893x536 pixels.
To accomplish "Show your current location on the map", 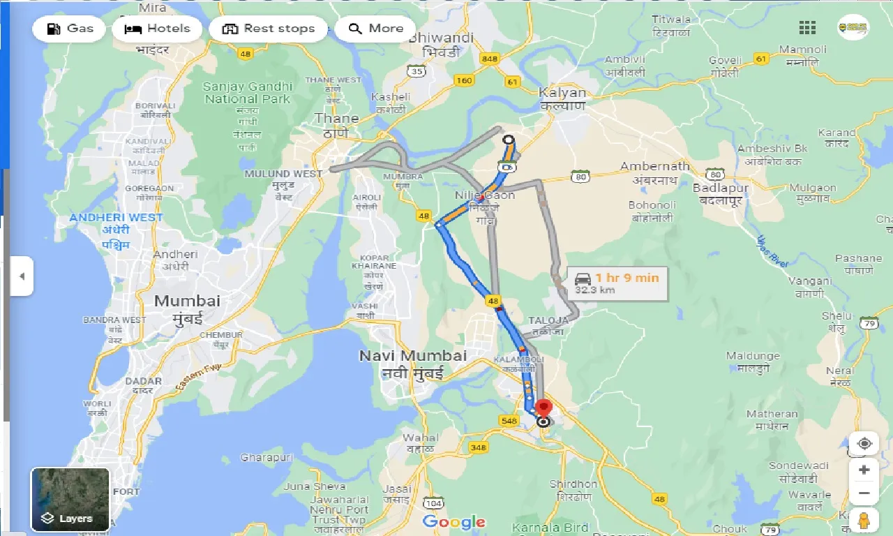I will [x=864, y=444].
